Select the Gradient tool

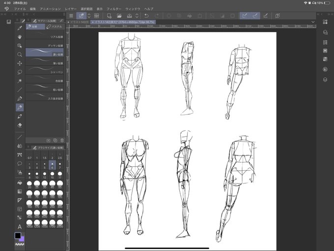pos(20,191)
